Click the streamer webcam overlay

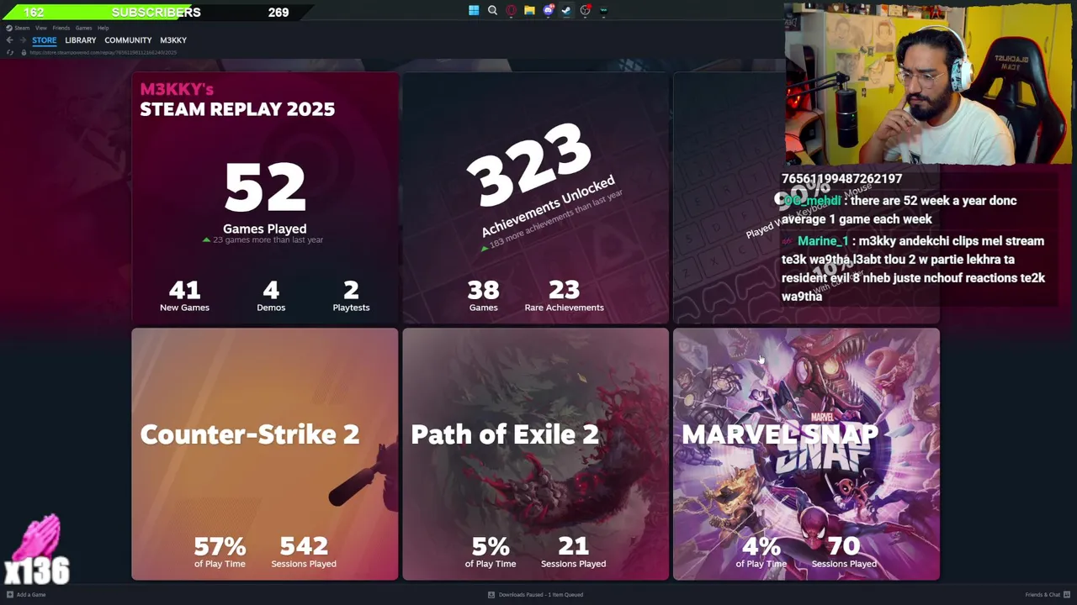[x=930, y=84]
